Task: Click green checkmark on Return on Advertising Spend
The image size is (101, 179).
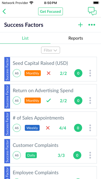Action: click(48, 101)
